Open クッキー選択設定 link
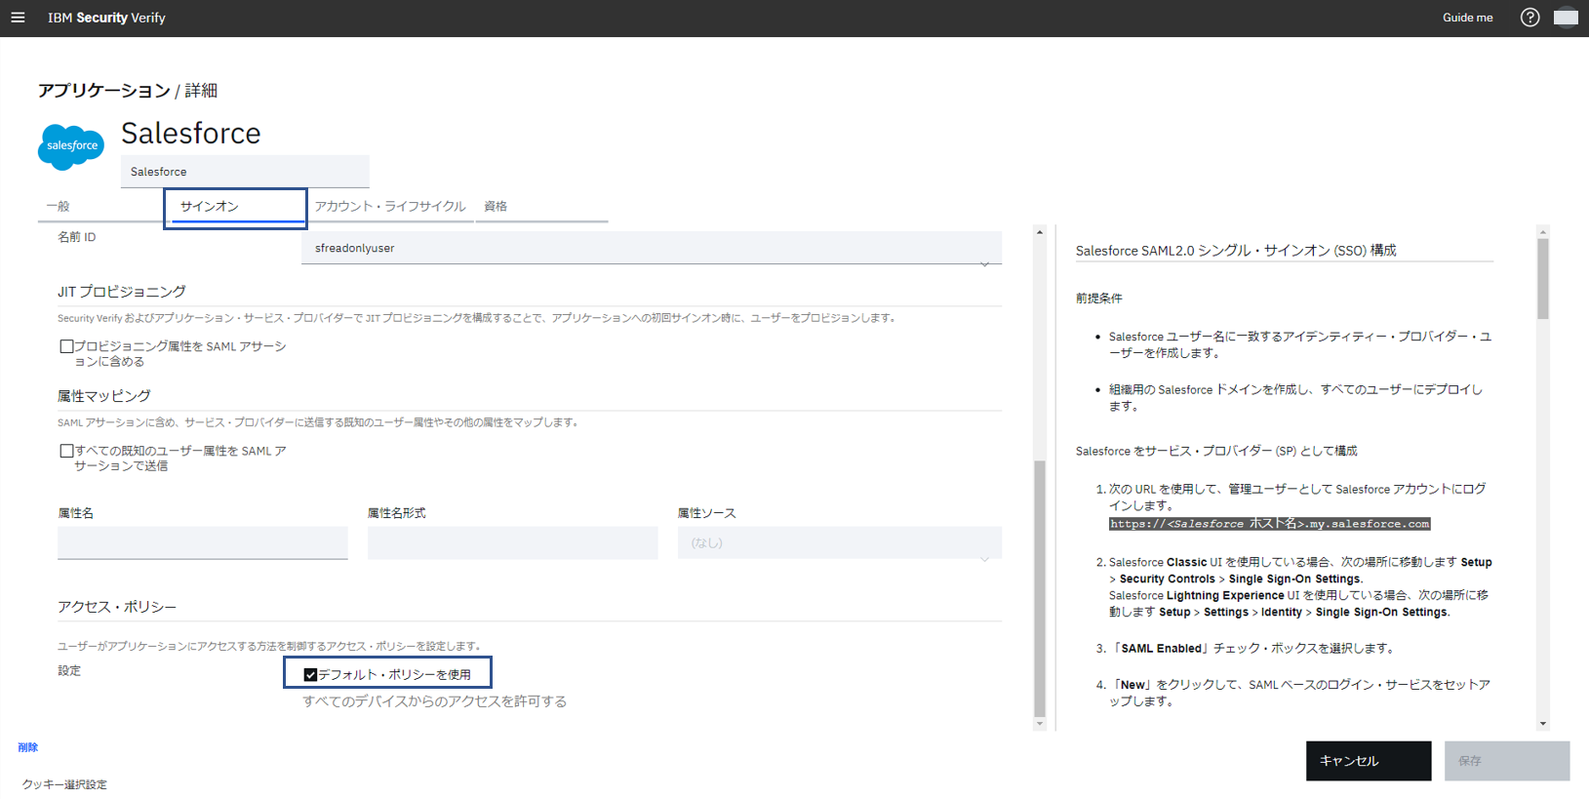 [64, 784]
